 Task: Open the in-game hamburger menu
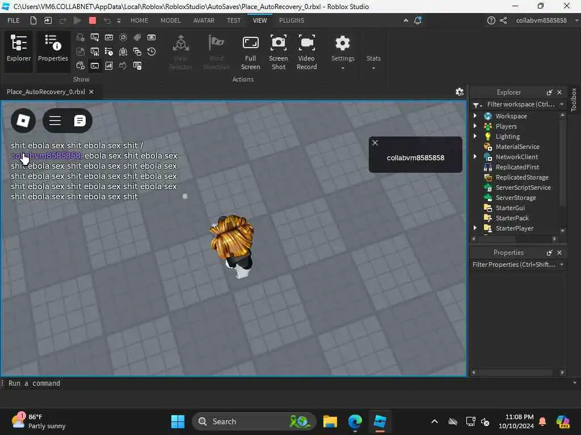coord(55,121)
